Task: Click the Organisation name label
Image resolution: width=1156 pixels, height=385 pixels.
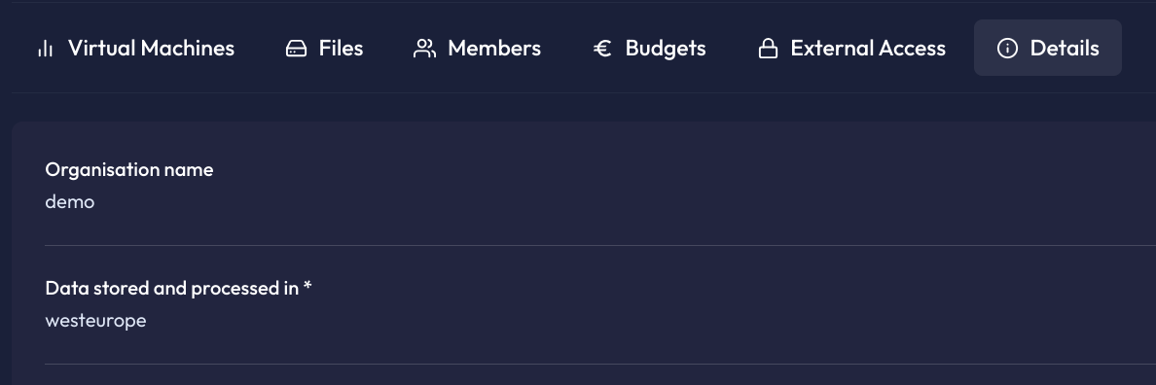Action: tap(129, 169)
